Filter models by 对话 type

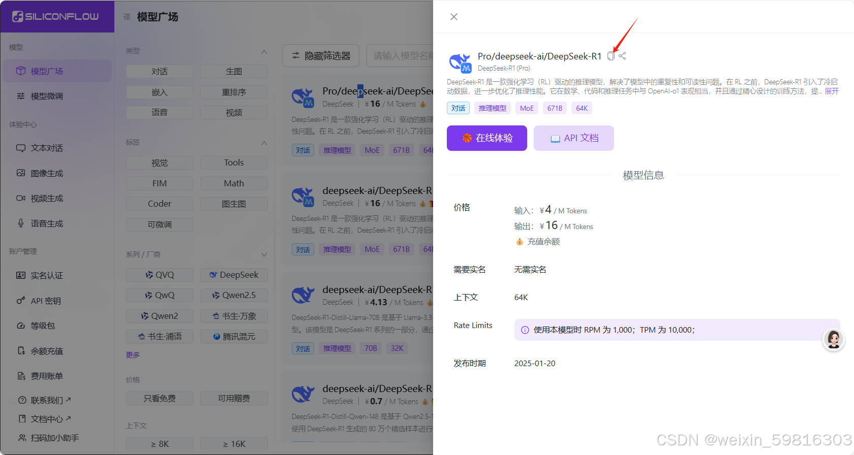pyautogui.click(x=160, y=72)
